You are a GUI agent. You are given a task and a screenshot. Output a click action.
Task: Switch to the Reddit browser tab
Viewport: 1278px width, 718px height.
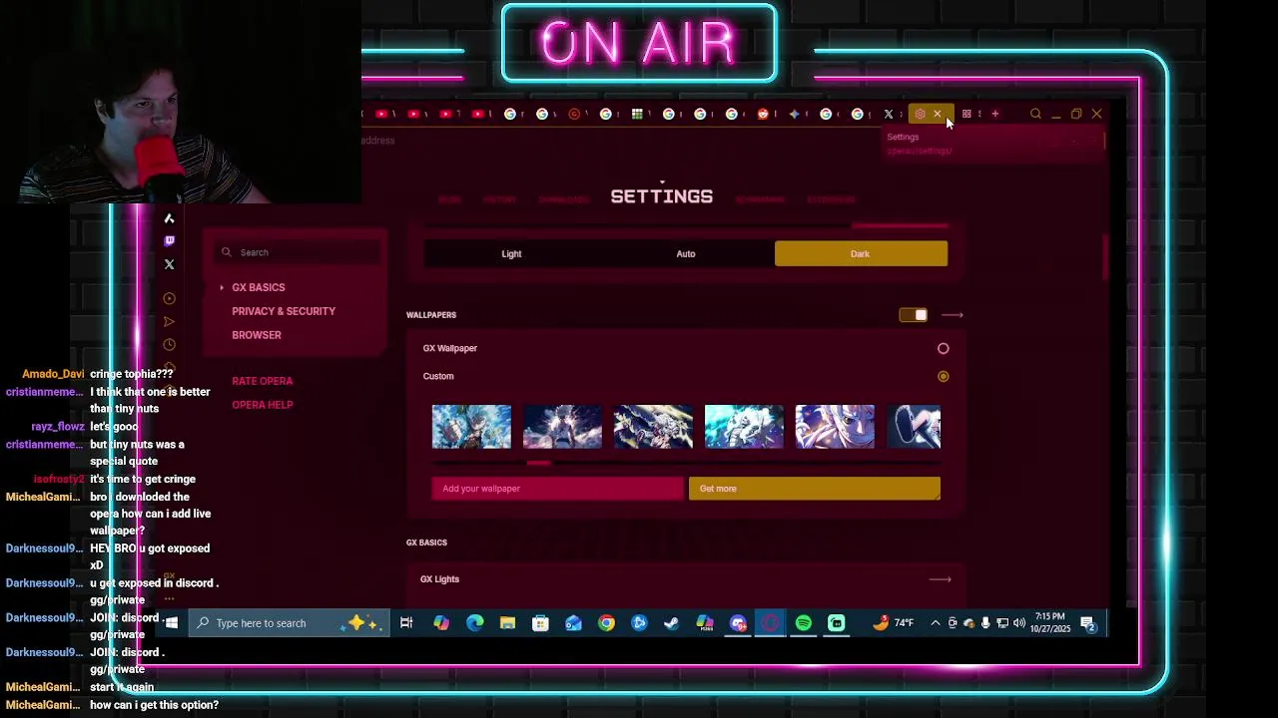pyautogui.click(x=763, y=114)
